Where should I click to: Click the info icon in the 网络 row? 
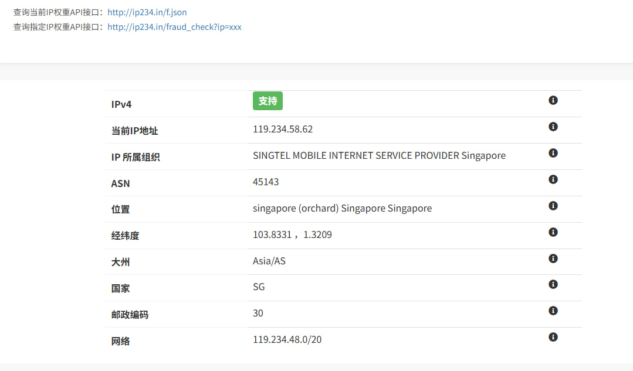point(553,337)
